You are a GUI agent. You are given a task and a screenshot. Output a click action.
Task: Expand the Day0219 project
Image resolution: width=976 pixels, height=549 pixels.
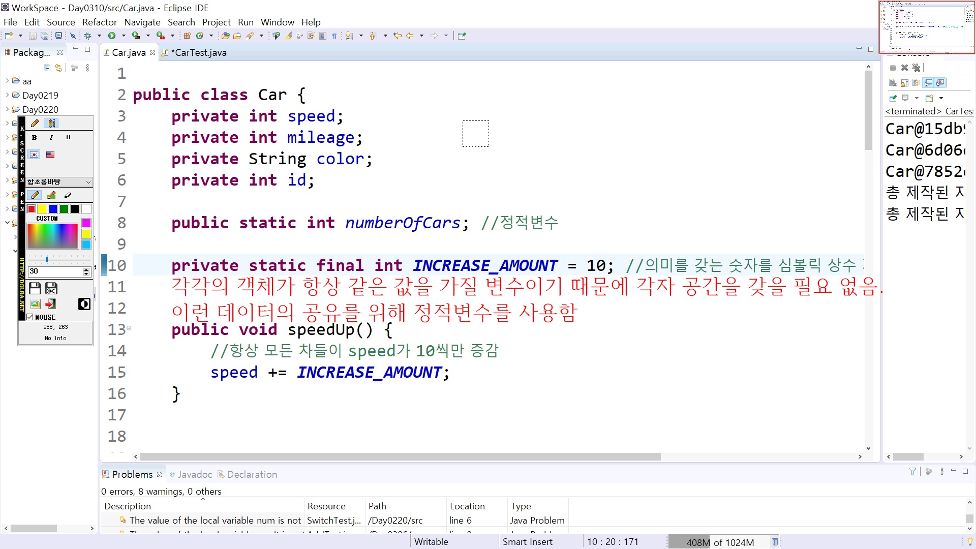click(x=7, y=95)
